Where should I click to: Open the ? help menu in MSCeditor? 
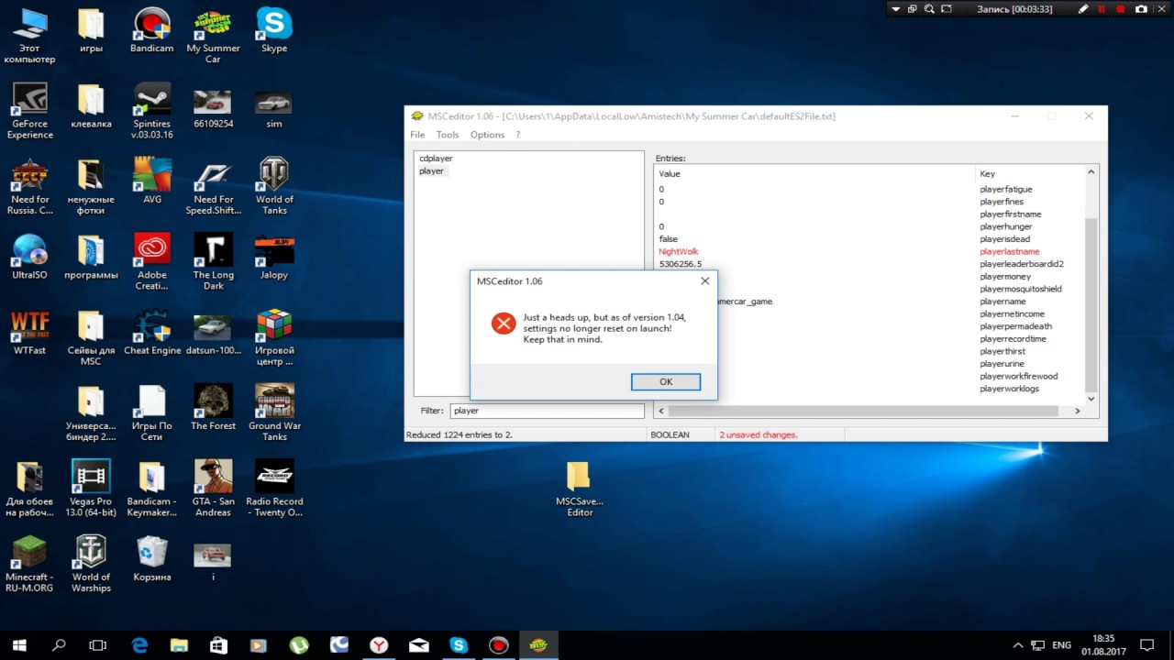(517, 135)
